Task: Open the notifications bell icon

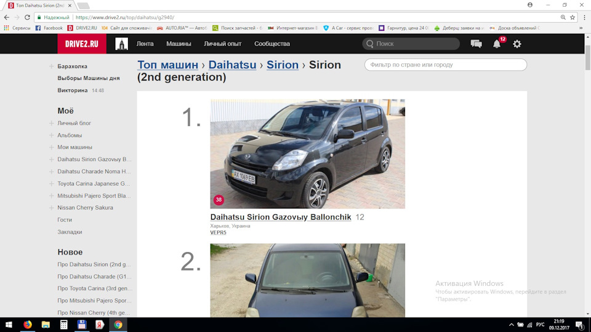Action: pyautogui.click(x=497, y=44)
